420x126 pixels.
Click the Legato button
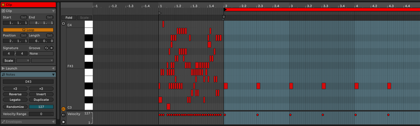click(15, 100)
